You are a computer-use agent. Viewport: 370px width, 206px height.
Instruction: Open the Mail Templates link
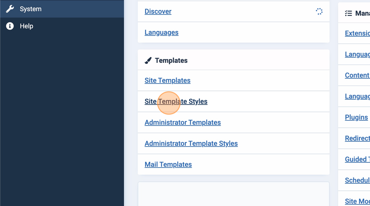click(168, 165)
